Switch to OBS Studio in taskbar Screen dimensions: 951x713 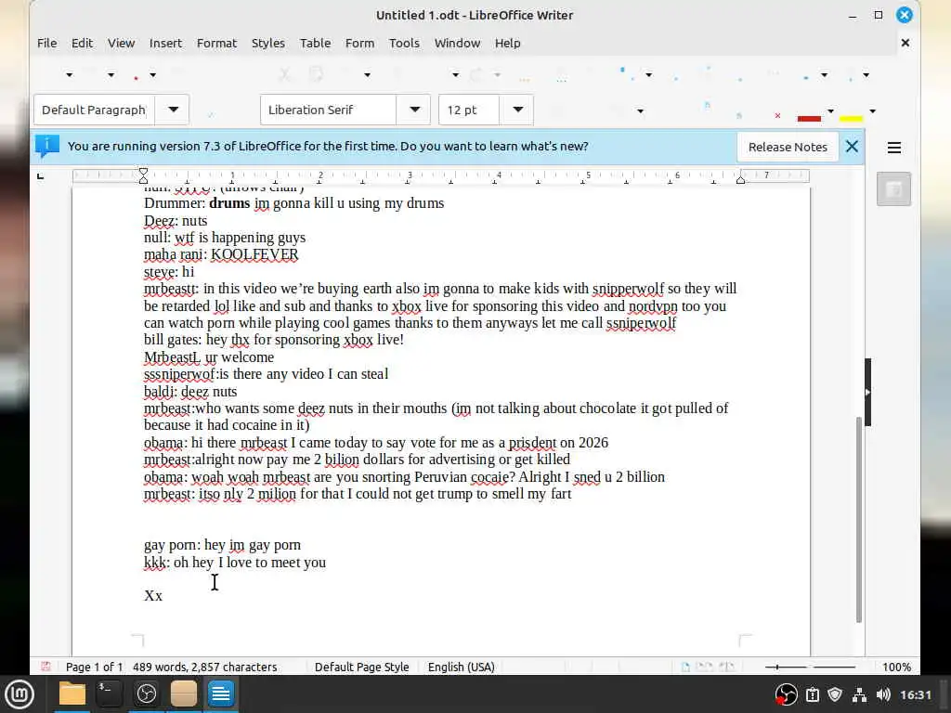(x=146, y=694)
